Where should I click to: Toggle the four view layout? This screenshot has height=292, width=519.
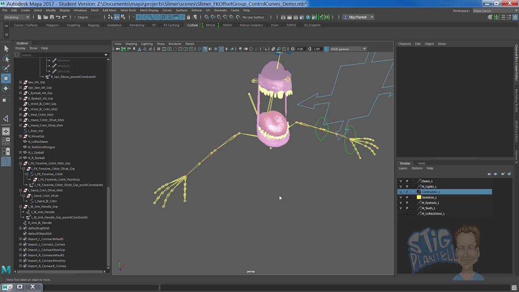click(x=6, y=142)
